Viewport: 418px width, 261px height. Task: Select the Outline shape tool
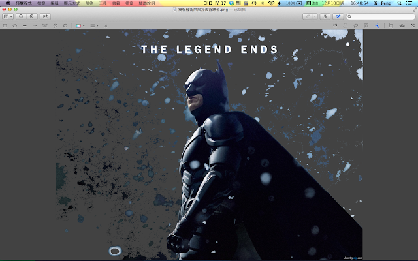[45, 26]
